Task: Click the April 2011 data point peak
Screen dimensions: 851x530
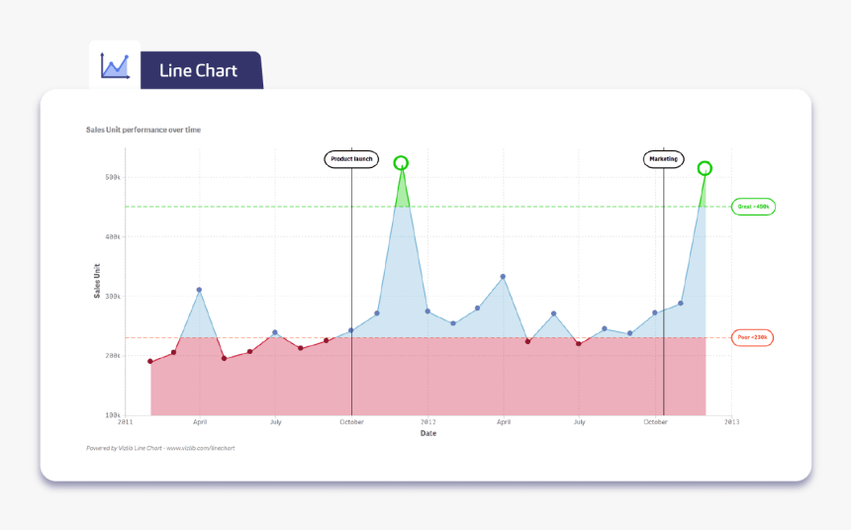Action: [x=199, y=290]
